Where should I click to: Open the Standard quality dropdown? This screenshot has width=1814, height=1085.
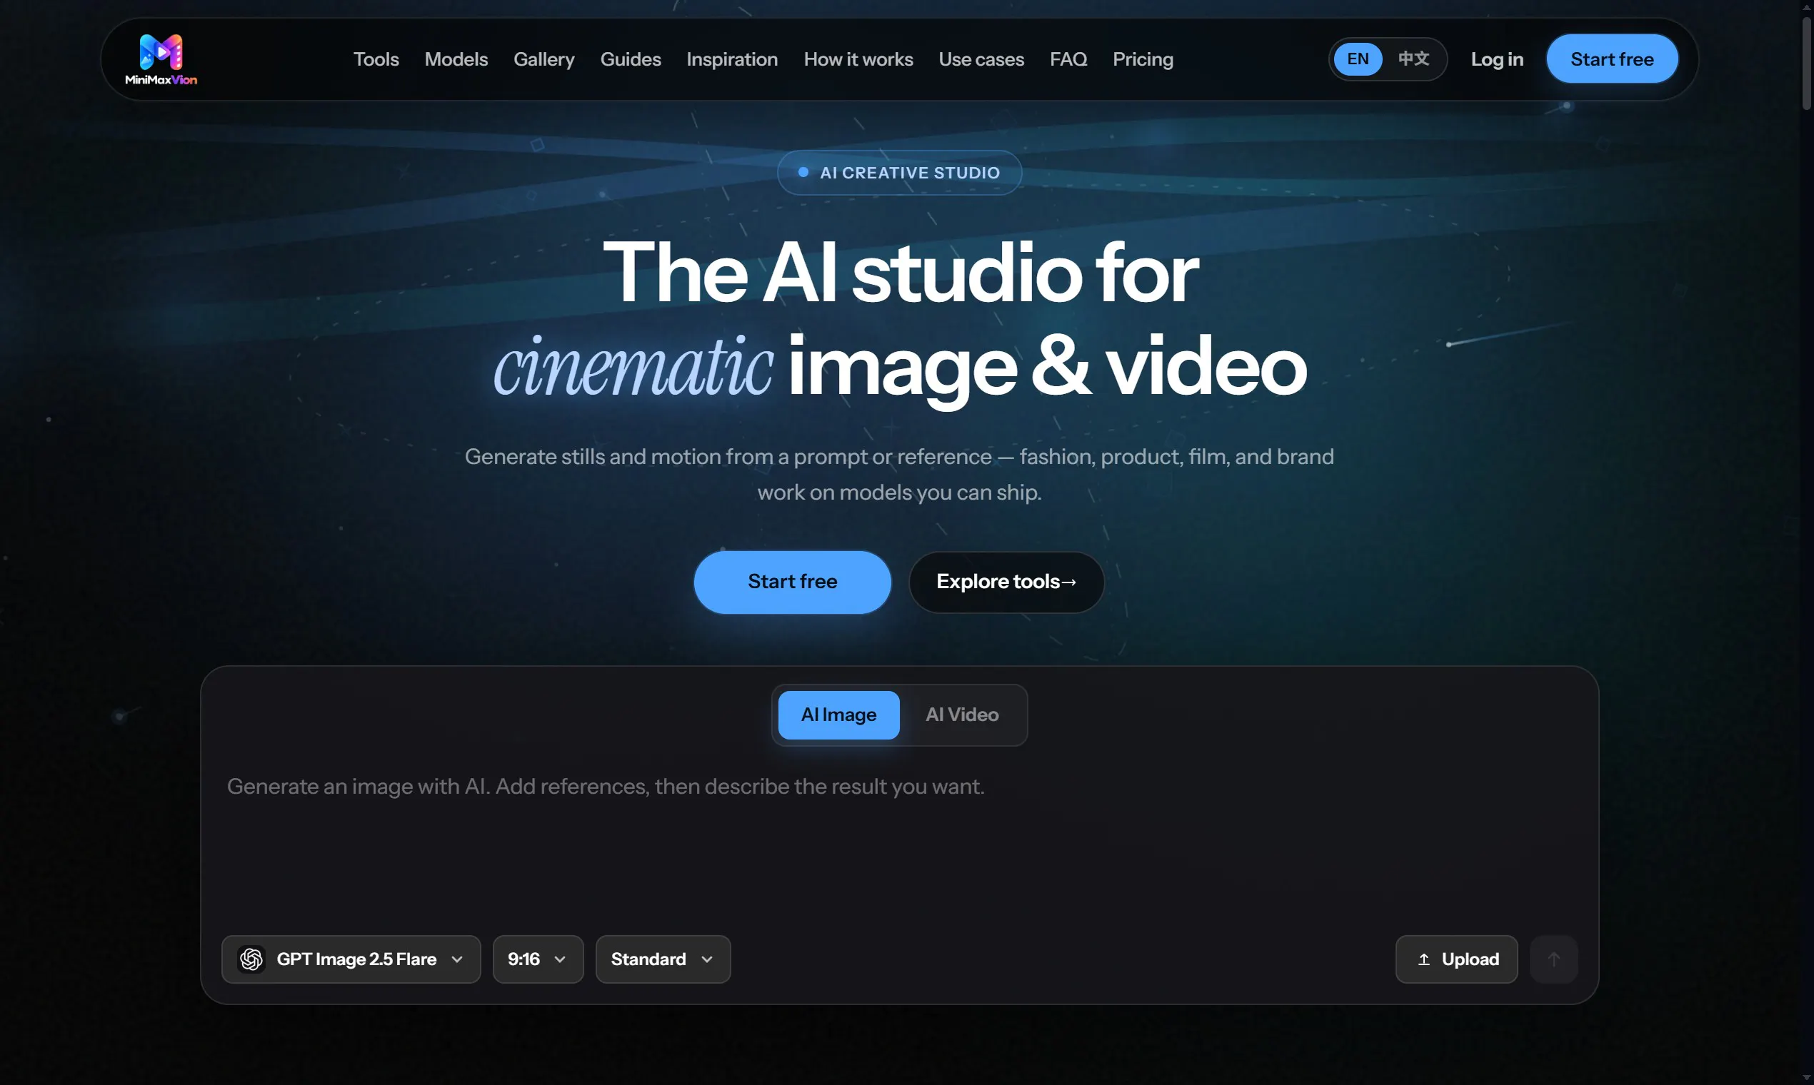tap(663, 959)
